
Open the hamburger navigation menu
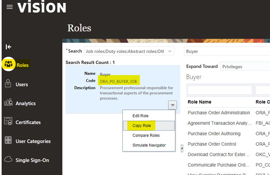click(x=9, y=7)
